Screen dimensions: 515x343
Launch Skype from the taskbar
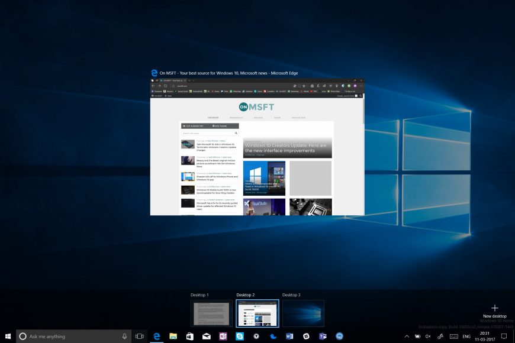[x=240, y=336]
